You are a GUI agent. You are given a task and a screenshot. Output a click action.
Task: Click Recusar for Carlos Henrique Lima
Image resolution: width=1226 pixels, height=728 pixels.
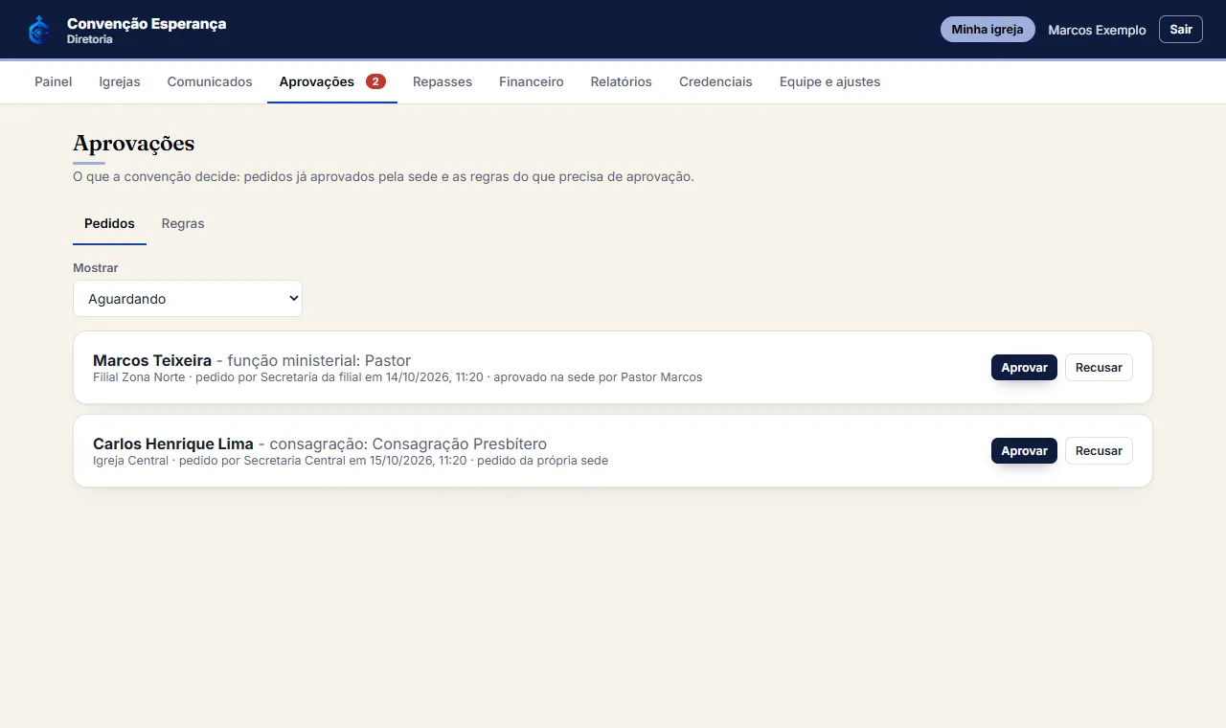pyautogui.click(x=1099, y=451)
